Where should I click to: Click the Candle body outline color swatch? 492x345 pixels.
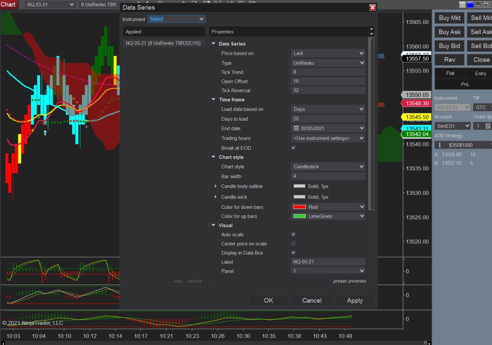coord(299,186)
